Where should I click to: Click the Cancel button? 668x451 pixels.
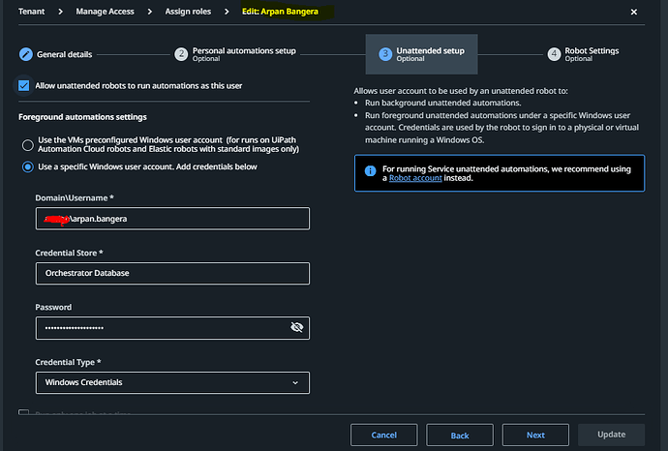[384, 435]
